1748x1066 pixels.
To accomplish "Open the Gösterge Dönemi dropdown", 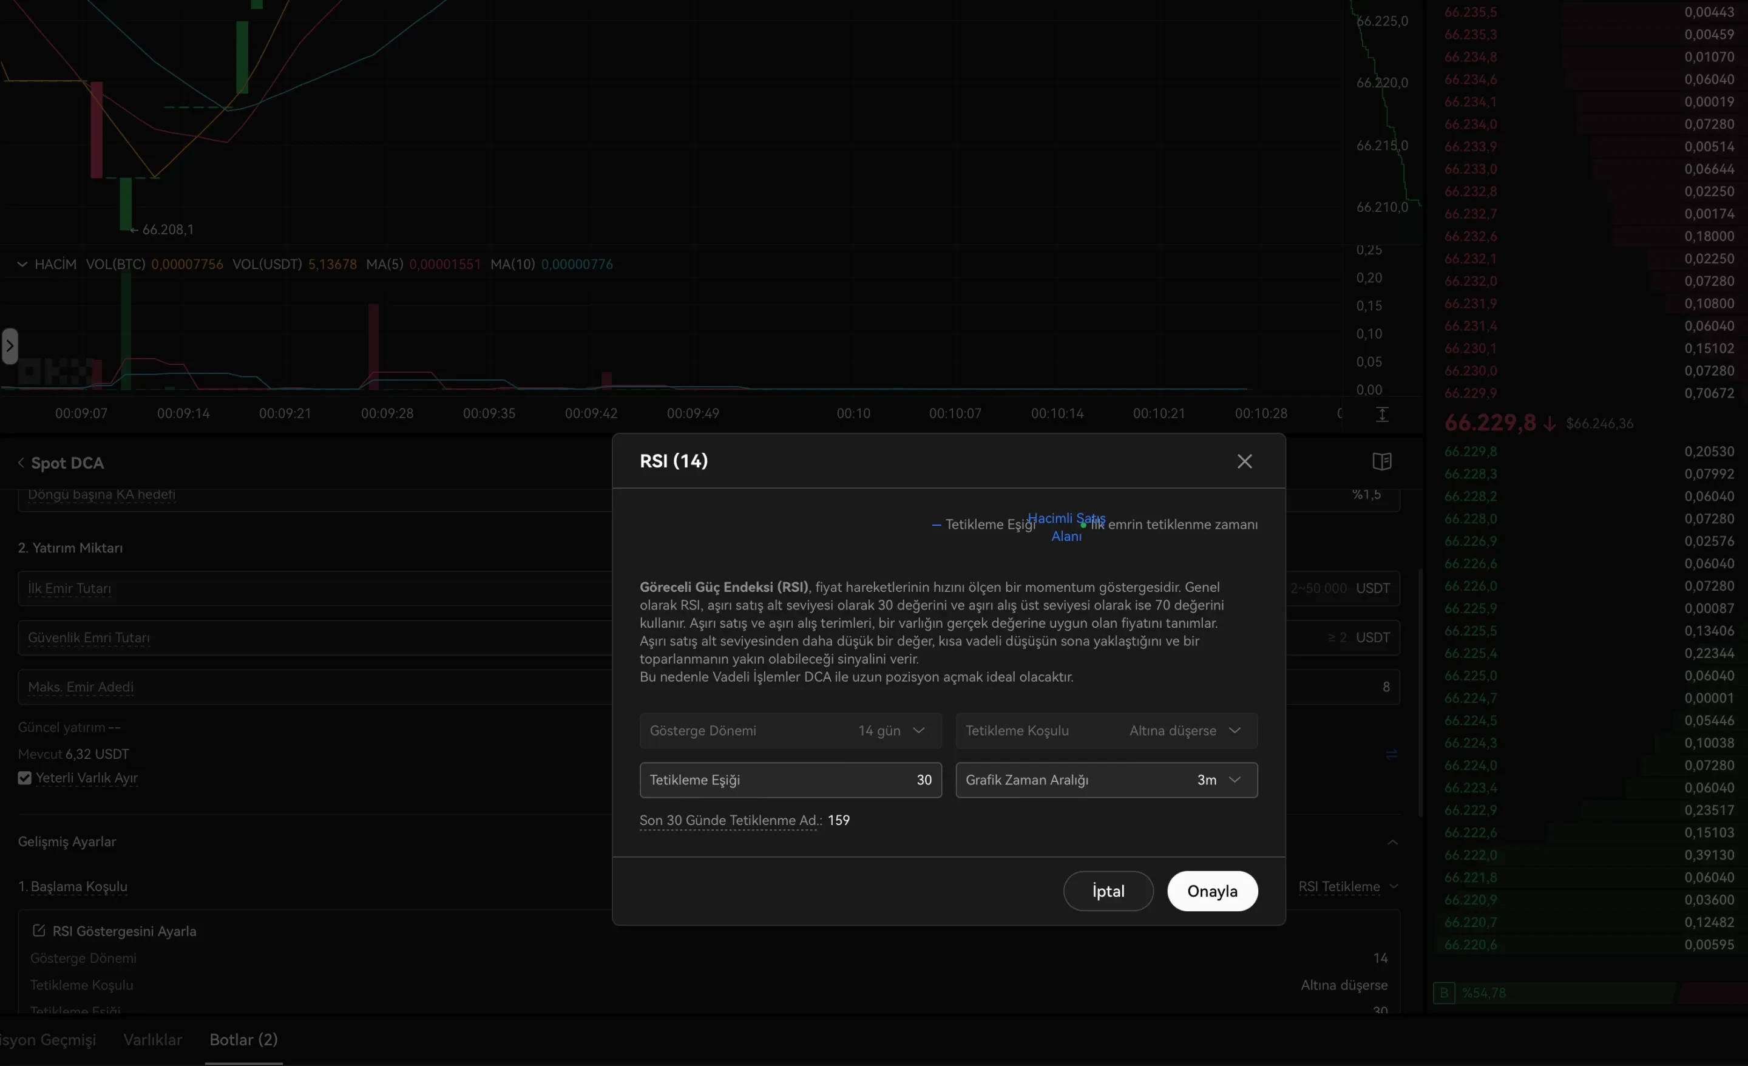I will click(x=790, y=730).
